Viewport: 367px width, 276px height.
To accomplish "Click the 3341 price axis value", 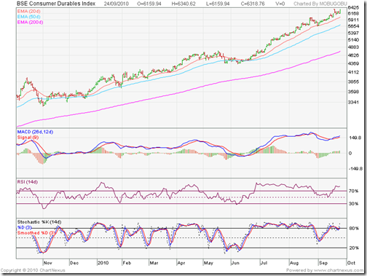I will (x=353, y=102).
